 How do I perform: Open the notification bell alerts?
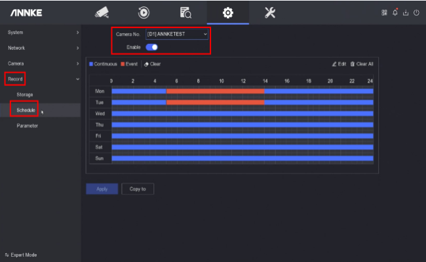pyautogui.click(x=397, y=12)
